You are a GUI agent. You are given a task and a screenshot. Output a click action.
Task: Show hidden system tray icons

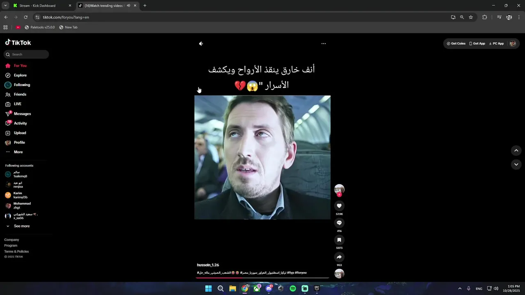pos(460,288)
